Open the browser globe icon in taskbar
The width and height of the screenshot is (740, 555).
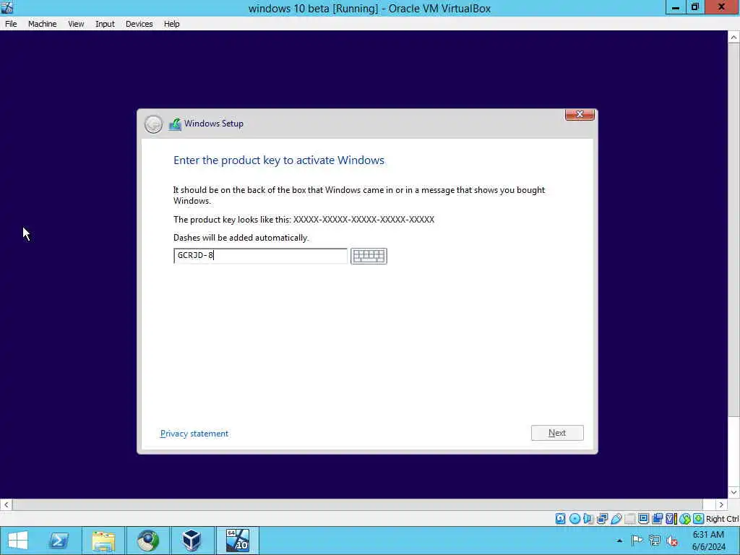[147, 541]
